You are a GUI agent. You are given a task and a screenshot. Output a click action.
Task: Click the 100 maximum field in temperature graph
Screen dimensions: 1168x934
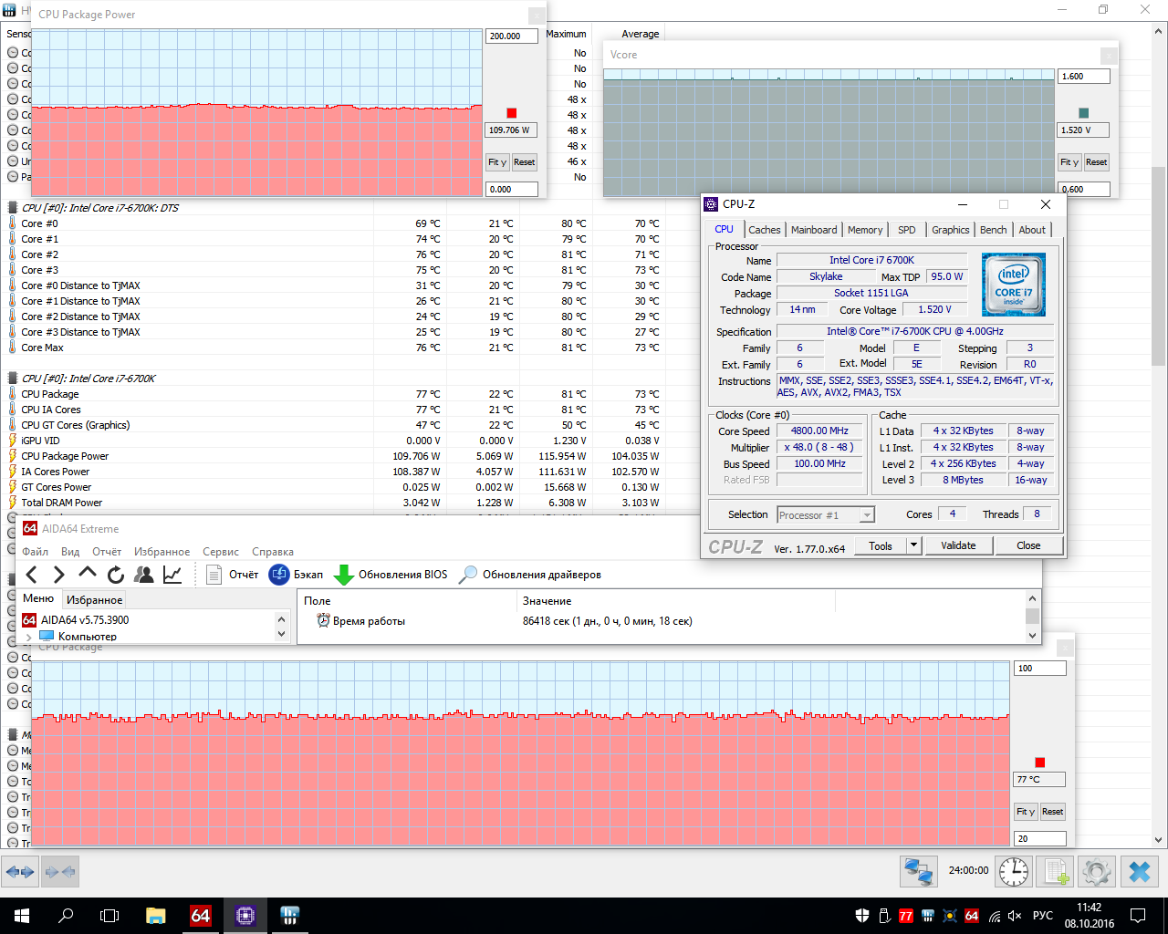pyautogui.click(x=1039, y=669)
